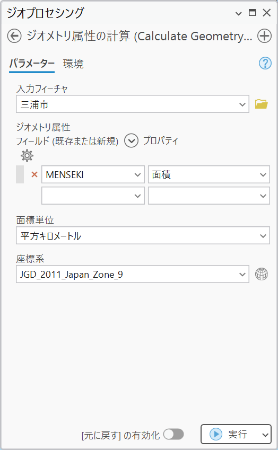This screenshot has width=278, height=450.
Task: Click the plus icon beside tool title
Action: coord(264,36)
